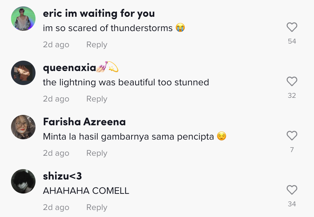314x217 pixels.
Task: Open the shizu<3 username
Action: pyautogui.click(x=62, y=176)
